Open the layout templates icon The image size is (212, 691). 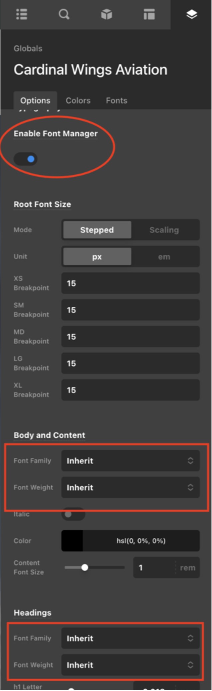[x=149, y=14]
